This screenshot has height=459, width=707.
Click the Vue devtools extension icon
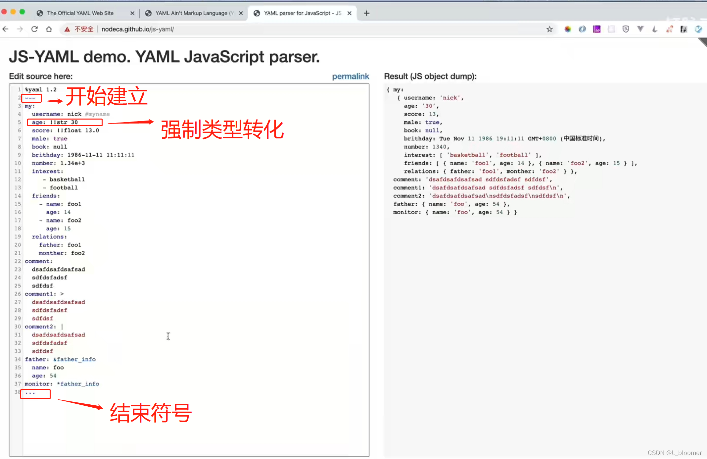pos(640,29)
